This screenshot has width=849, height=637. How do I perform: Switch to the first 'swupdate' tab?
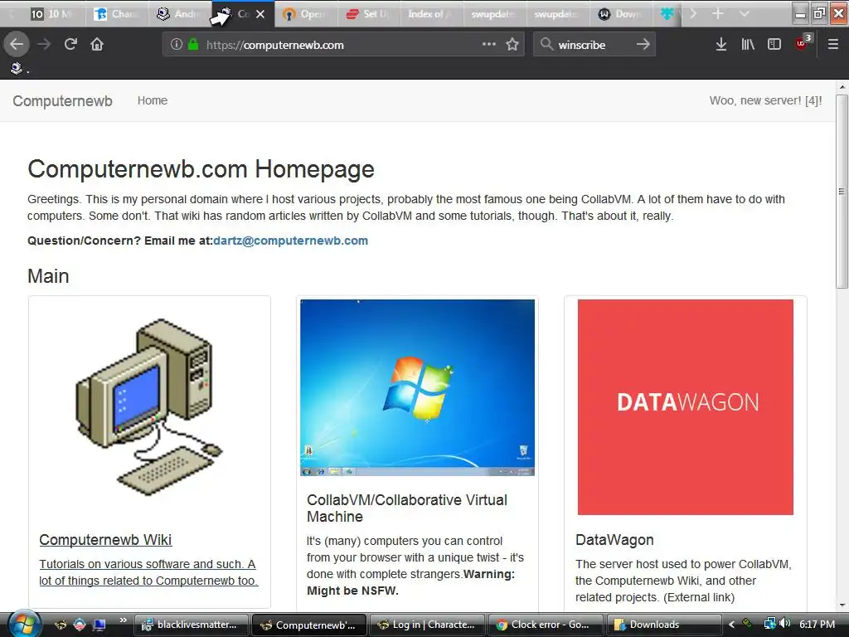click(494, 14)
